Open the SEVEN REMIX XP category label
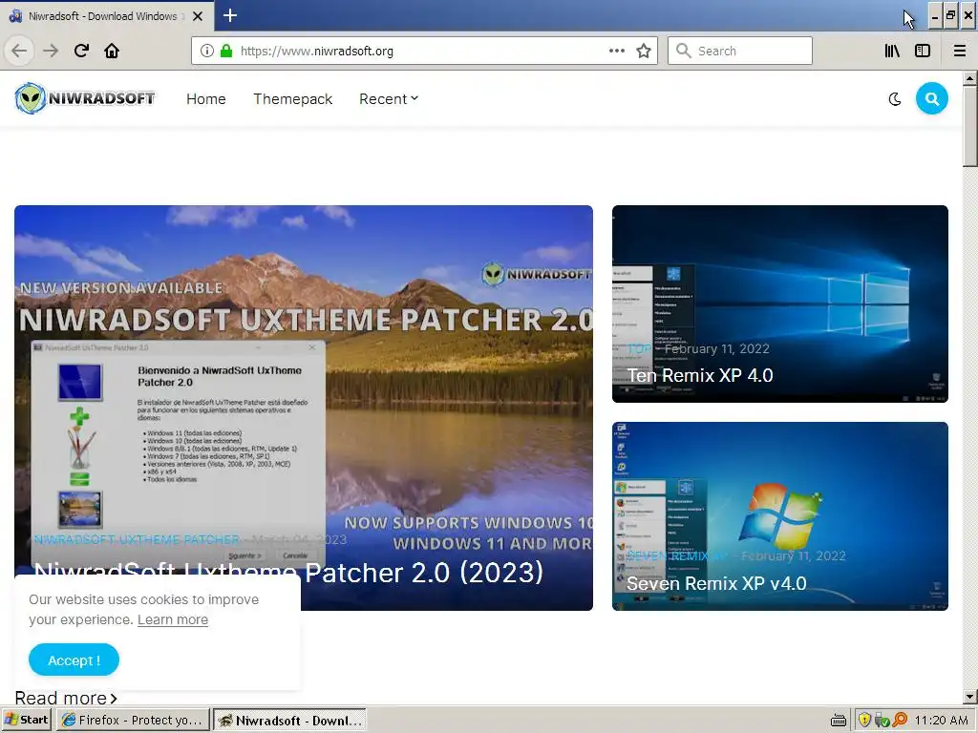 tap(676, 556)
